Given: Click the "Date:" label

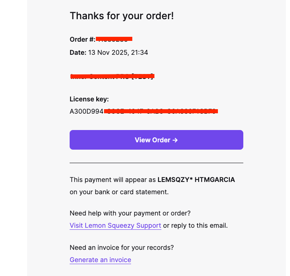Looking at the screenshot, I should 78,52.
